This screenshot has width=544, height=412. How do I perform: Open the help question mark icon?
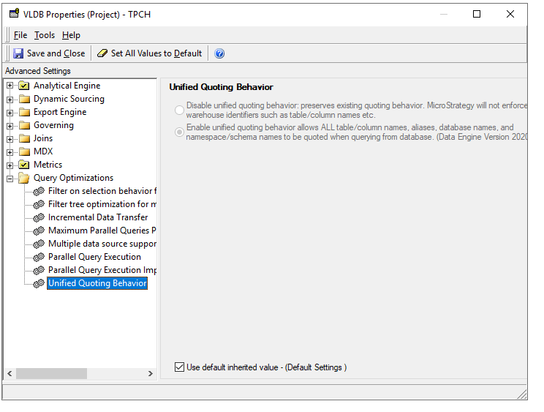click(219, 53)
